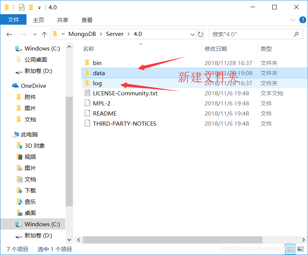Screen dimensions: 308x255
Task: Open the Quick Access Toolbar customize dropdown
Action: (x=40, y=8)
